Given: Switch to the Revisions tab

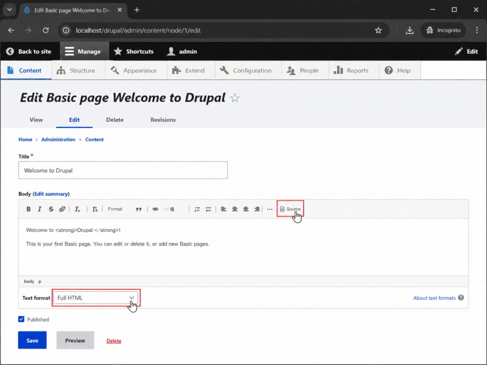Looking at the screenshot, I should (163, 120).
